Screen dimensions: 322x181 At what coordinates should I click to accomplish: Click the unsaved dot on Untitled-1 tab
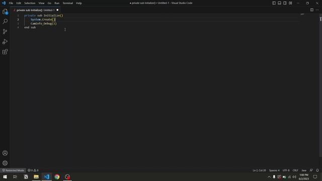[x=57, y=10]
